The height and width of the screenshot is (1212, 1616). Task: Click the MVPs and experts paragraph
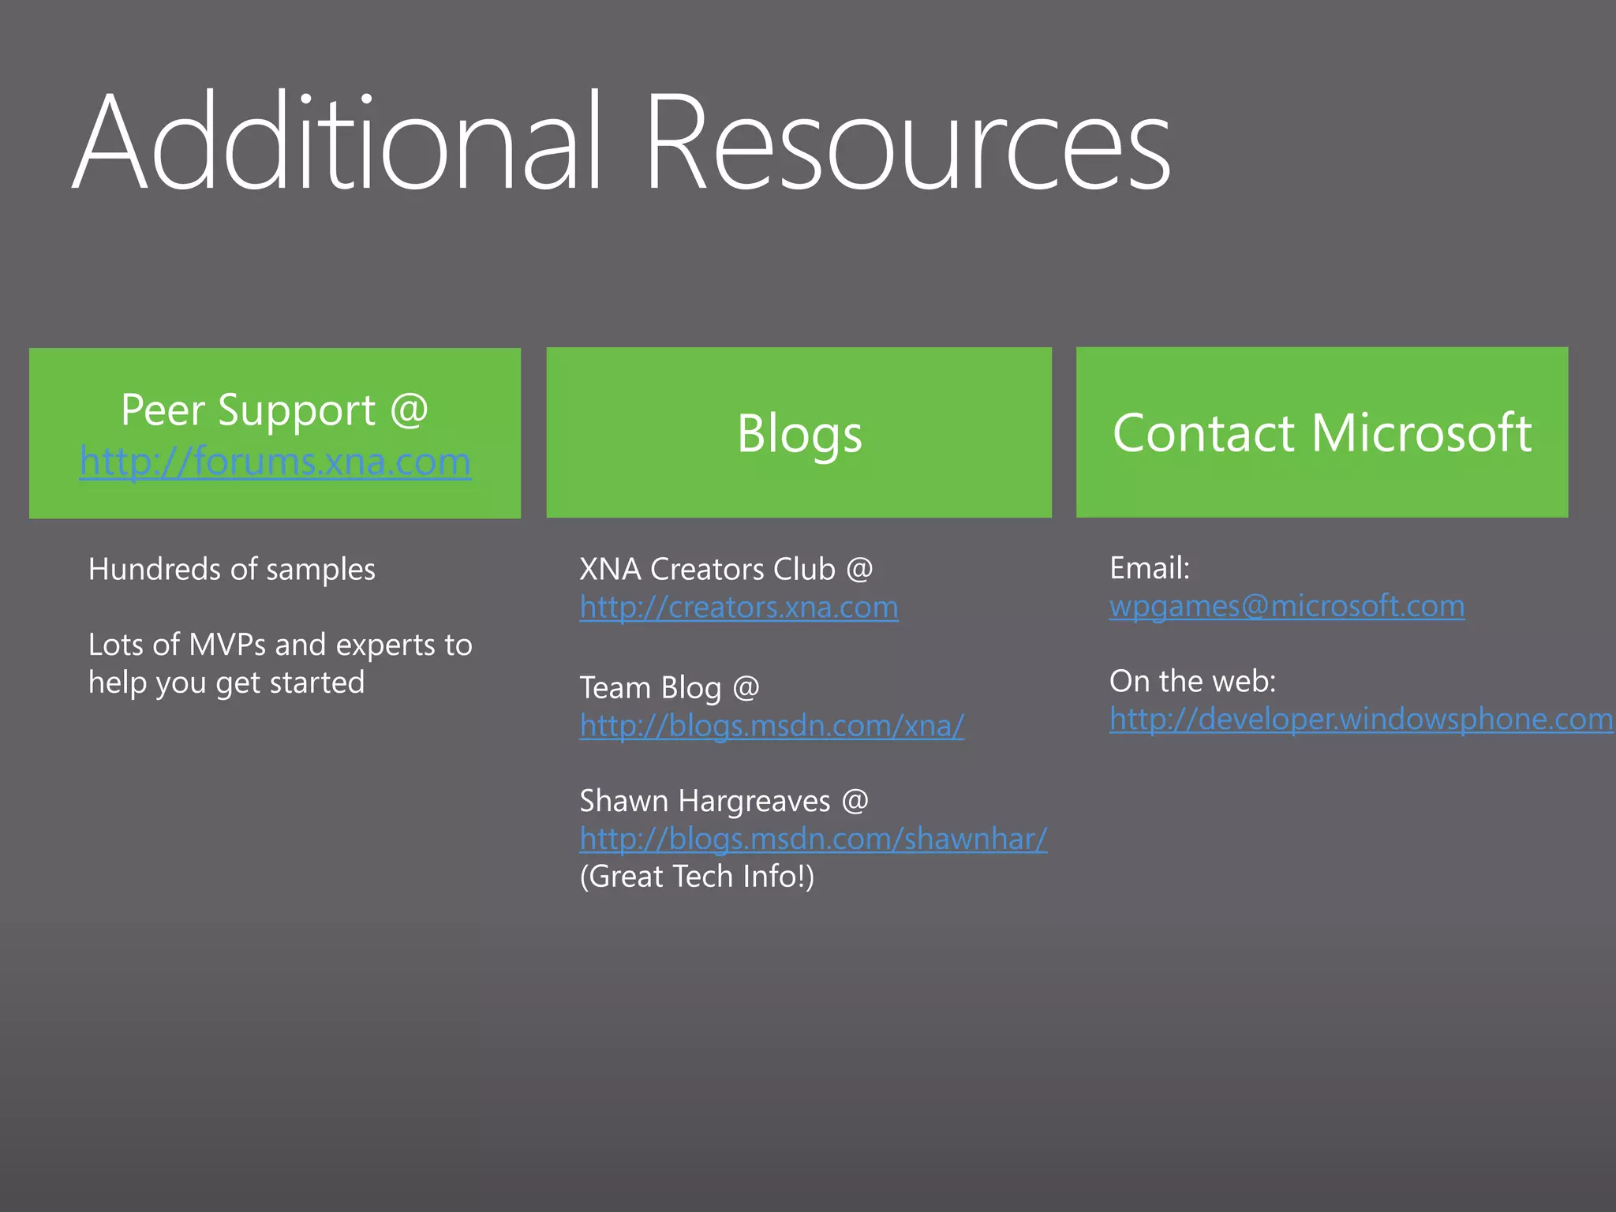click(280, 645)
